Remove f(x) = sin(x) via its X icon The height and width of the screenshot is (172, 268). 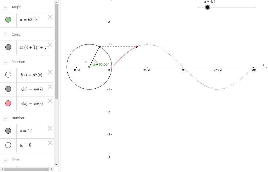(x=50, y=72)
